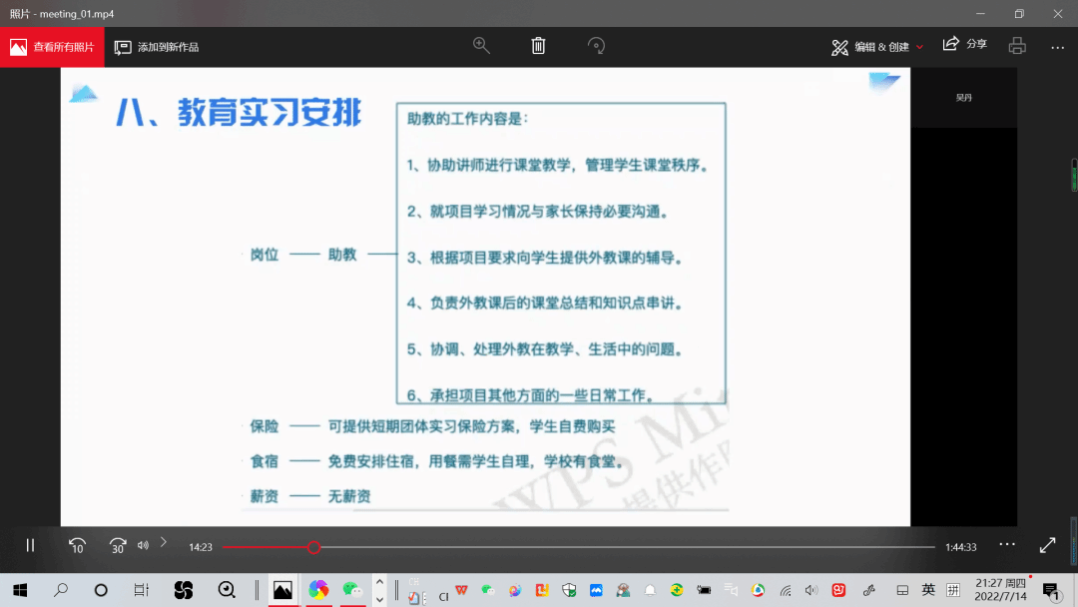Viewport: 1078px width, 607px height.
Task: Mute the video volume icon
Action: tap(143, 545)
